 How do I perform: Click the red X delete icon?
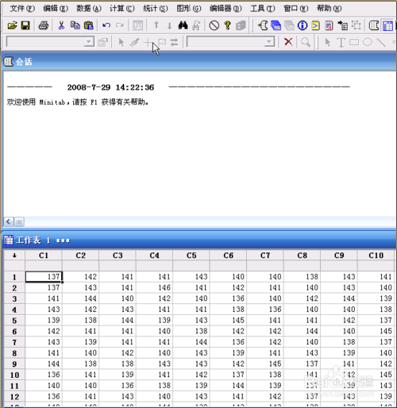pyautogui.click(x=288, y=42)
